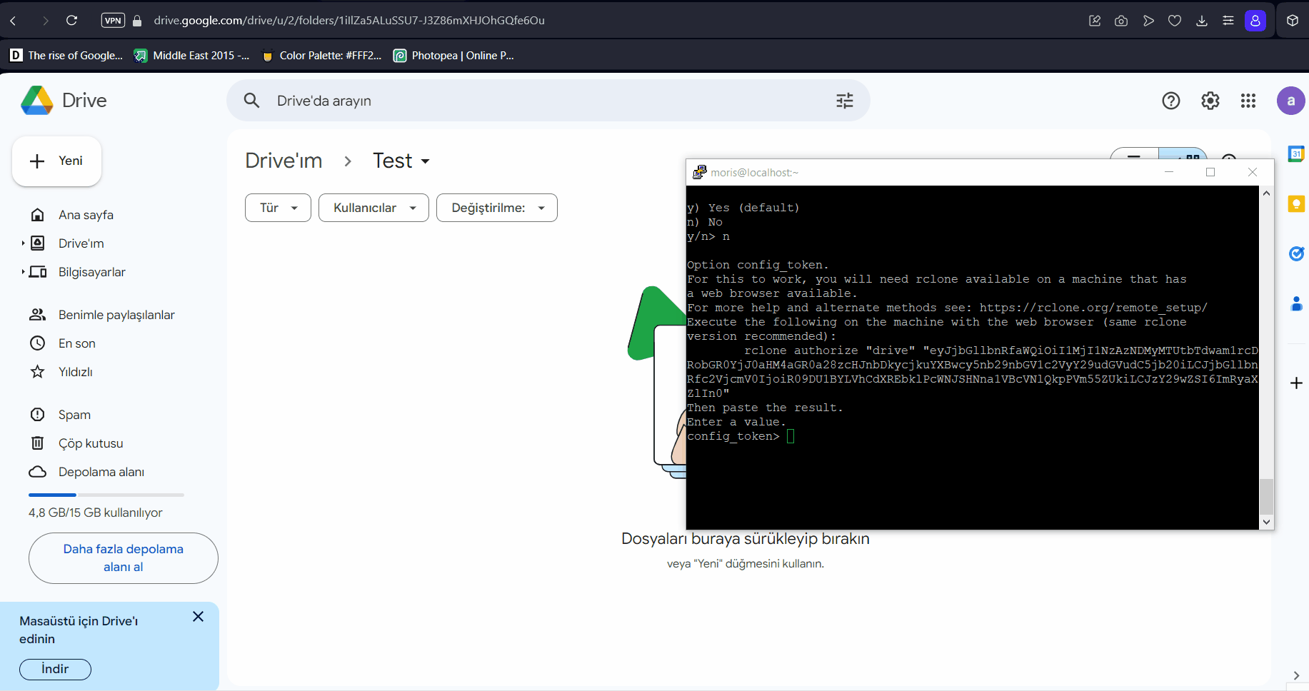1309x691 pixels.
Task: Expand the Bilgisayarlar tree arrow
Action: pos(23,272)
